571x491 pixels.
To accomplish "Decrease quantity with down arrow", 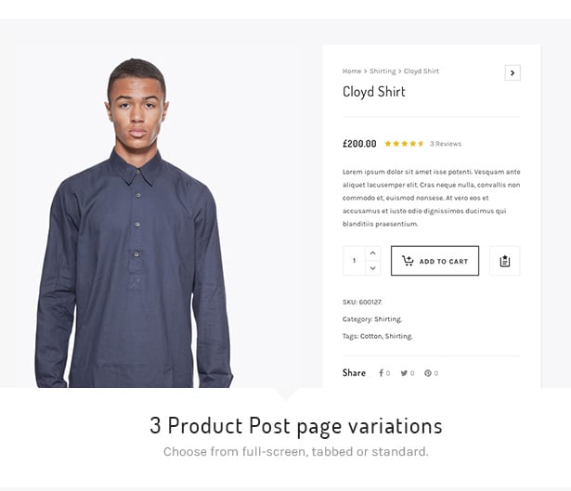I will (x=372, y=268).
